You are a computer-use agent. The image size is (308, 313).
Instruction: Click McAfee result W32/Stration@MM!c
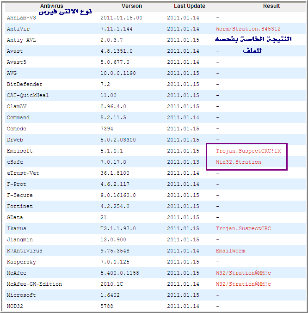(x=243, y=273)
